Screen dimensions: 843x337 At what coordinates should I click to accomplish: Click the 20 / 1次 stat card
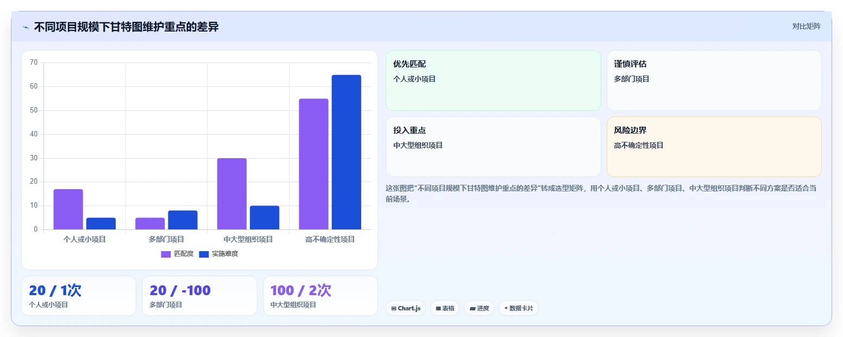point(79,296)
